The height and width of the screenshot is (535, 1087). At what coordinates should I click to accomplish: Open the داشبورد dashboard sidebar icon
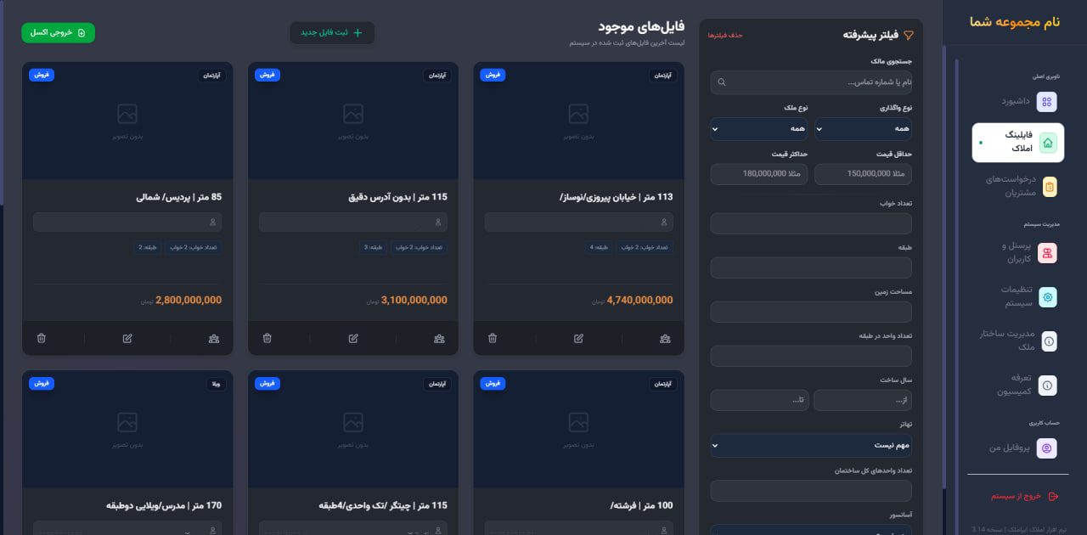[1047, 102]
